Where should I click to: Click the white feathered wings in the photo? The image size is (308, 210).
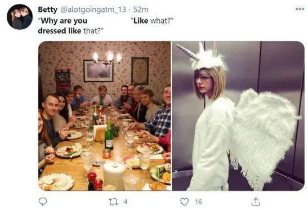(263, 136)
